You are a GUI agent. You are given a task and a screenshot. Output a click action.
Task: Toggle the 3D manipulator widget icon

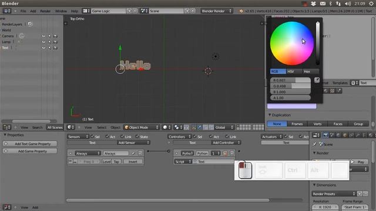point(193,127)
